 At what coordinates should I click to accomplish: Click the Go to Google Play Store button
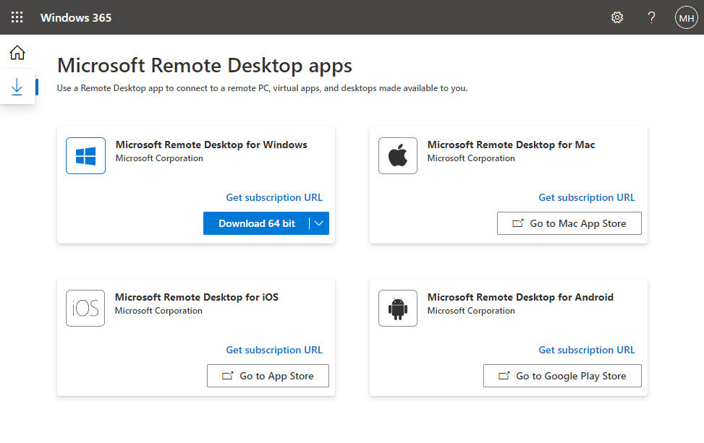[562, 376]
